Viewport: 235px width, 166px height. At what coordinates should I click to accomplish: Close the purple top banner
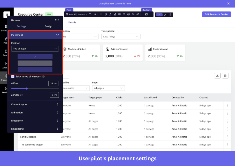coord(228,3)
